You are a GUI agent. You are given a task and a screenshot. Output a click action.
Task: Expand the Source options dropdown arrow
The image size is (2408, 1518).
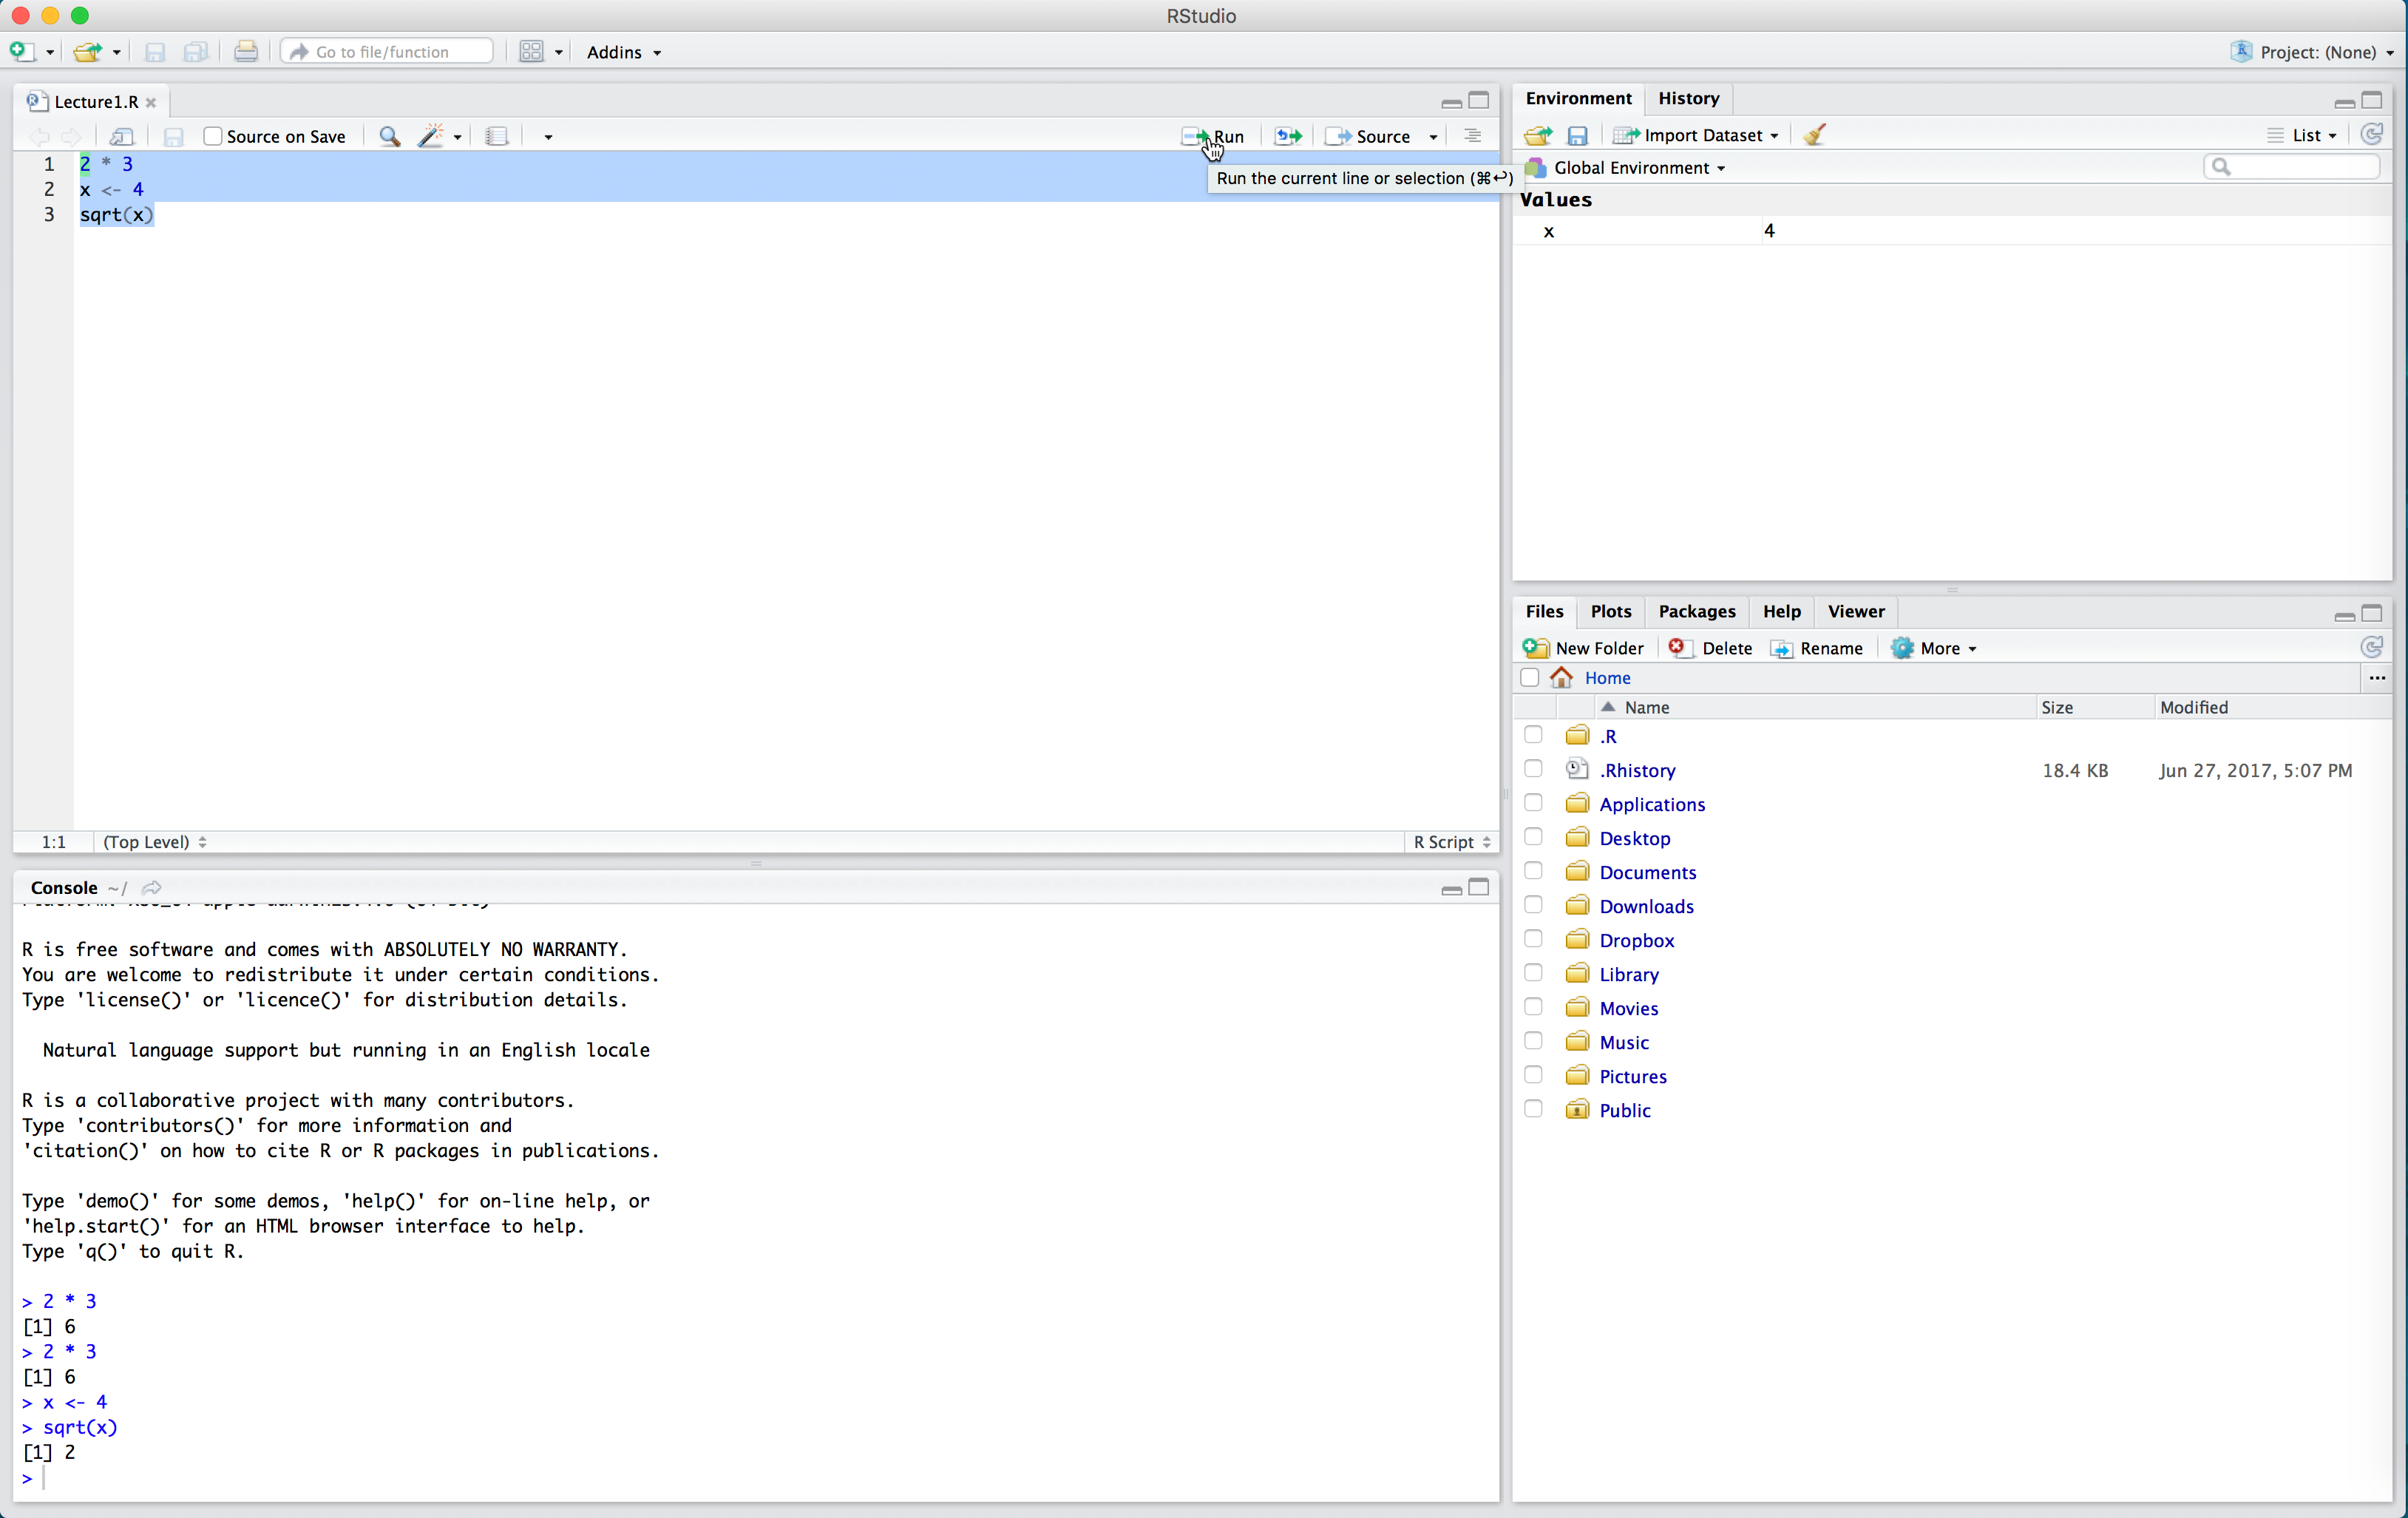(1433, 137)
